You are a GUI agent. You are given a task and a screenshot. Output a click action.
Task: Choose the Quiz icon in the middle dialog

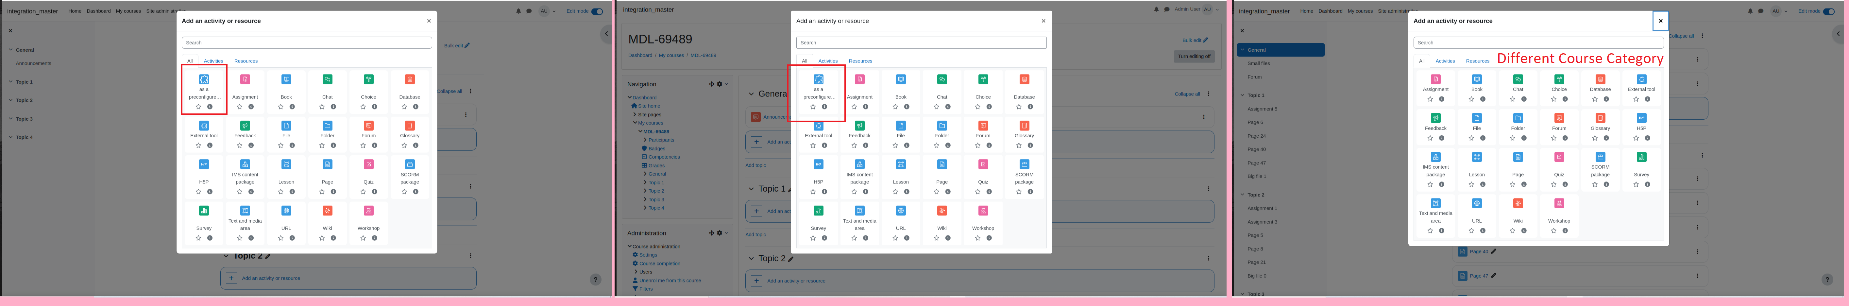point(983,164)
